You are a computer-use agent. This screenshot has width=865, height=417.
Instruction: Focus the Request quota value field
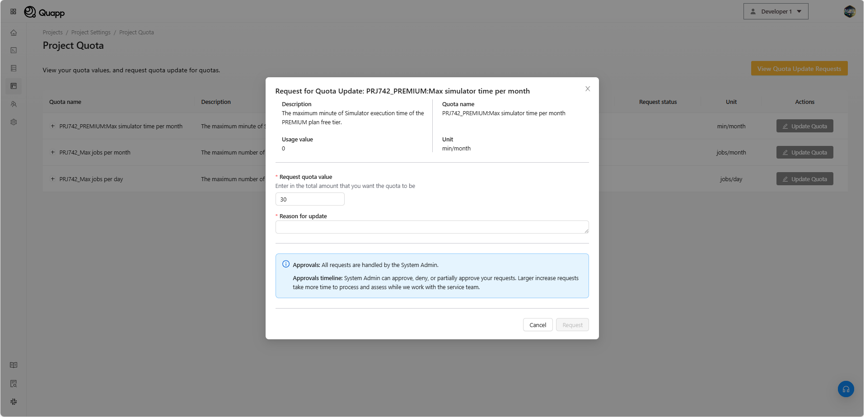click(310, 199)
